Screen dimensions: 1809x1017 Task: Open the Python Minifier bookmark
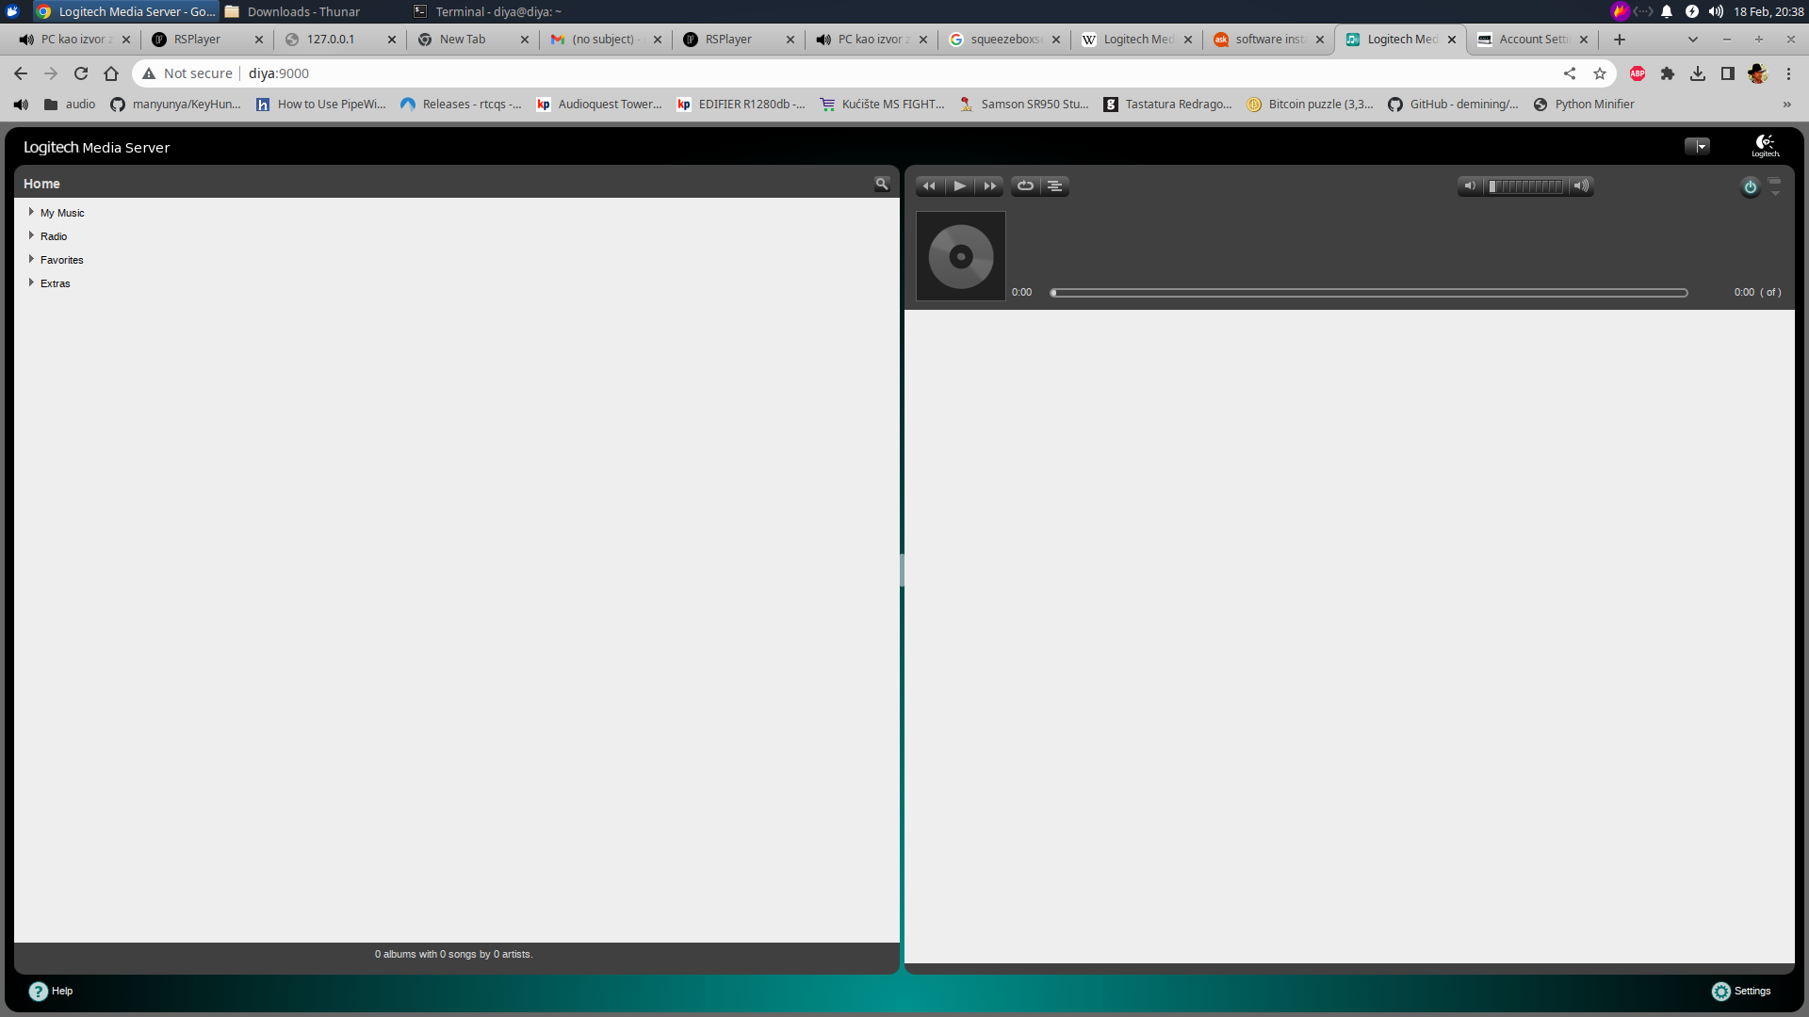1584,105
